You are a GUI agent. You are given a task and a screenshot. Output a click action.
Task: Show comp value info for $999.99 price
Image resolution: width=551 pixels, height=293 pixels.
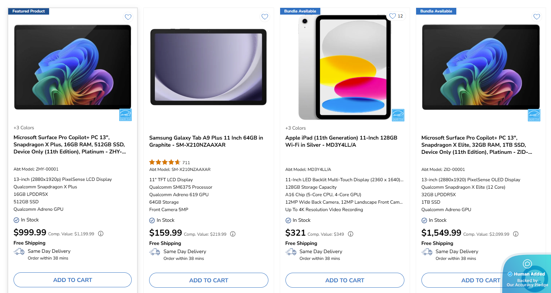pos(101,234)
